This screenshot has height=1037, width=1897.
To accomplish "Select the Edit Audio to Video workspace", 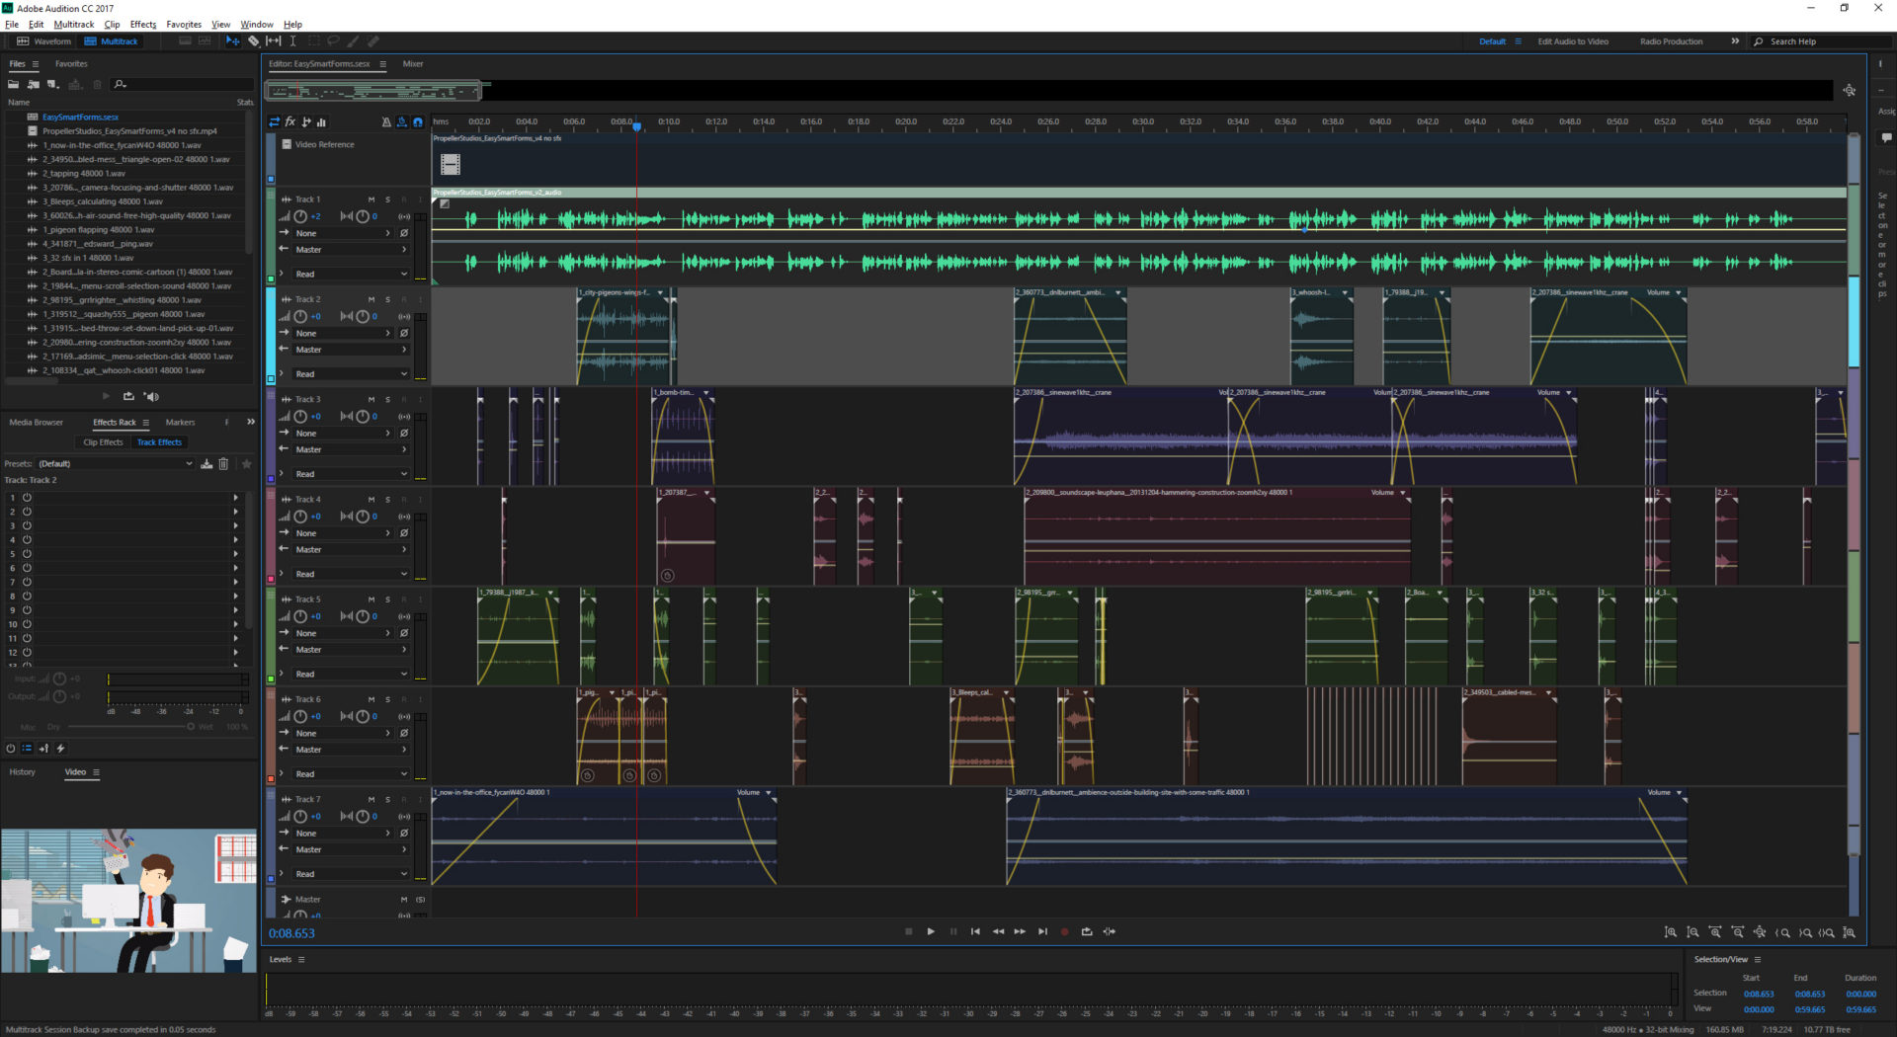I will tap(1573, 41).
